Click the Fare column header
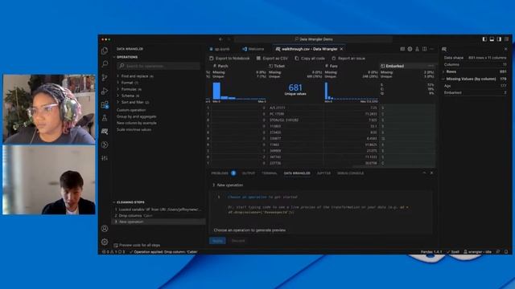The height and width of the screenshot is (289, 515). coord(351,66)
